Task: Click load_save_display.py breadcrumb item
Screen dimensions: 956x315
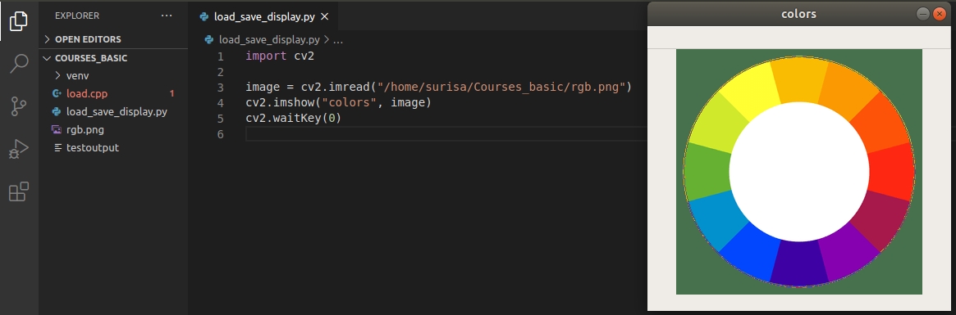Action: [x=269, y=39]
